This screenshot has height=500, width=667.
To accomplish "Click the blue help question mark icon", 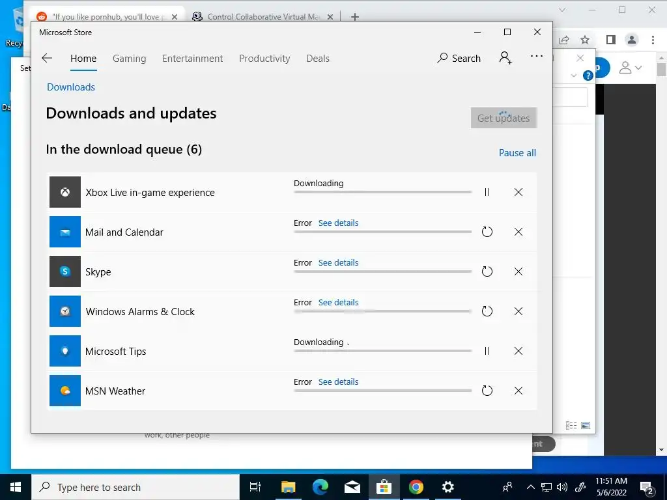I will pyautogui.click(x=588, y=76).
